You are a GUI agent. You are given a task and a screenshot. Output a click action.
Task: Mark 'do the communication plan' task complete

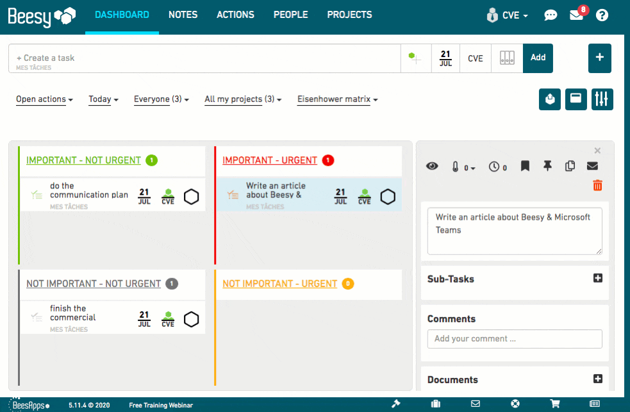pyautogui.click(x=191, y=197)
